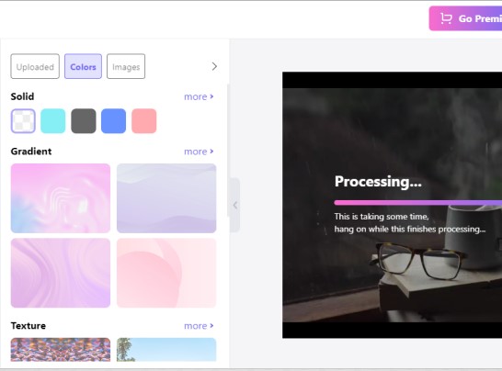Pick the dark gray solid color swatch
The height and width of the screenshot is (371, 502).
(84, 121)
